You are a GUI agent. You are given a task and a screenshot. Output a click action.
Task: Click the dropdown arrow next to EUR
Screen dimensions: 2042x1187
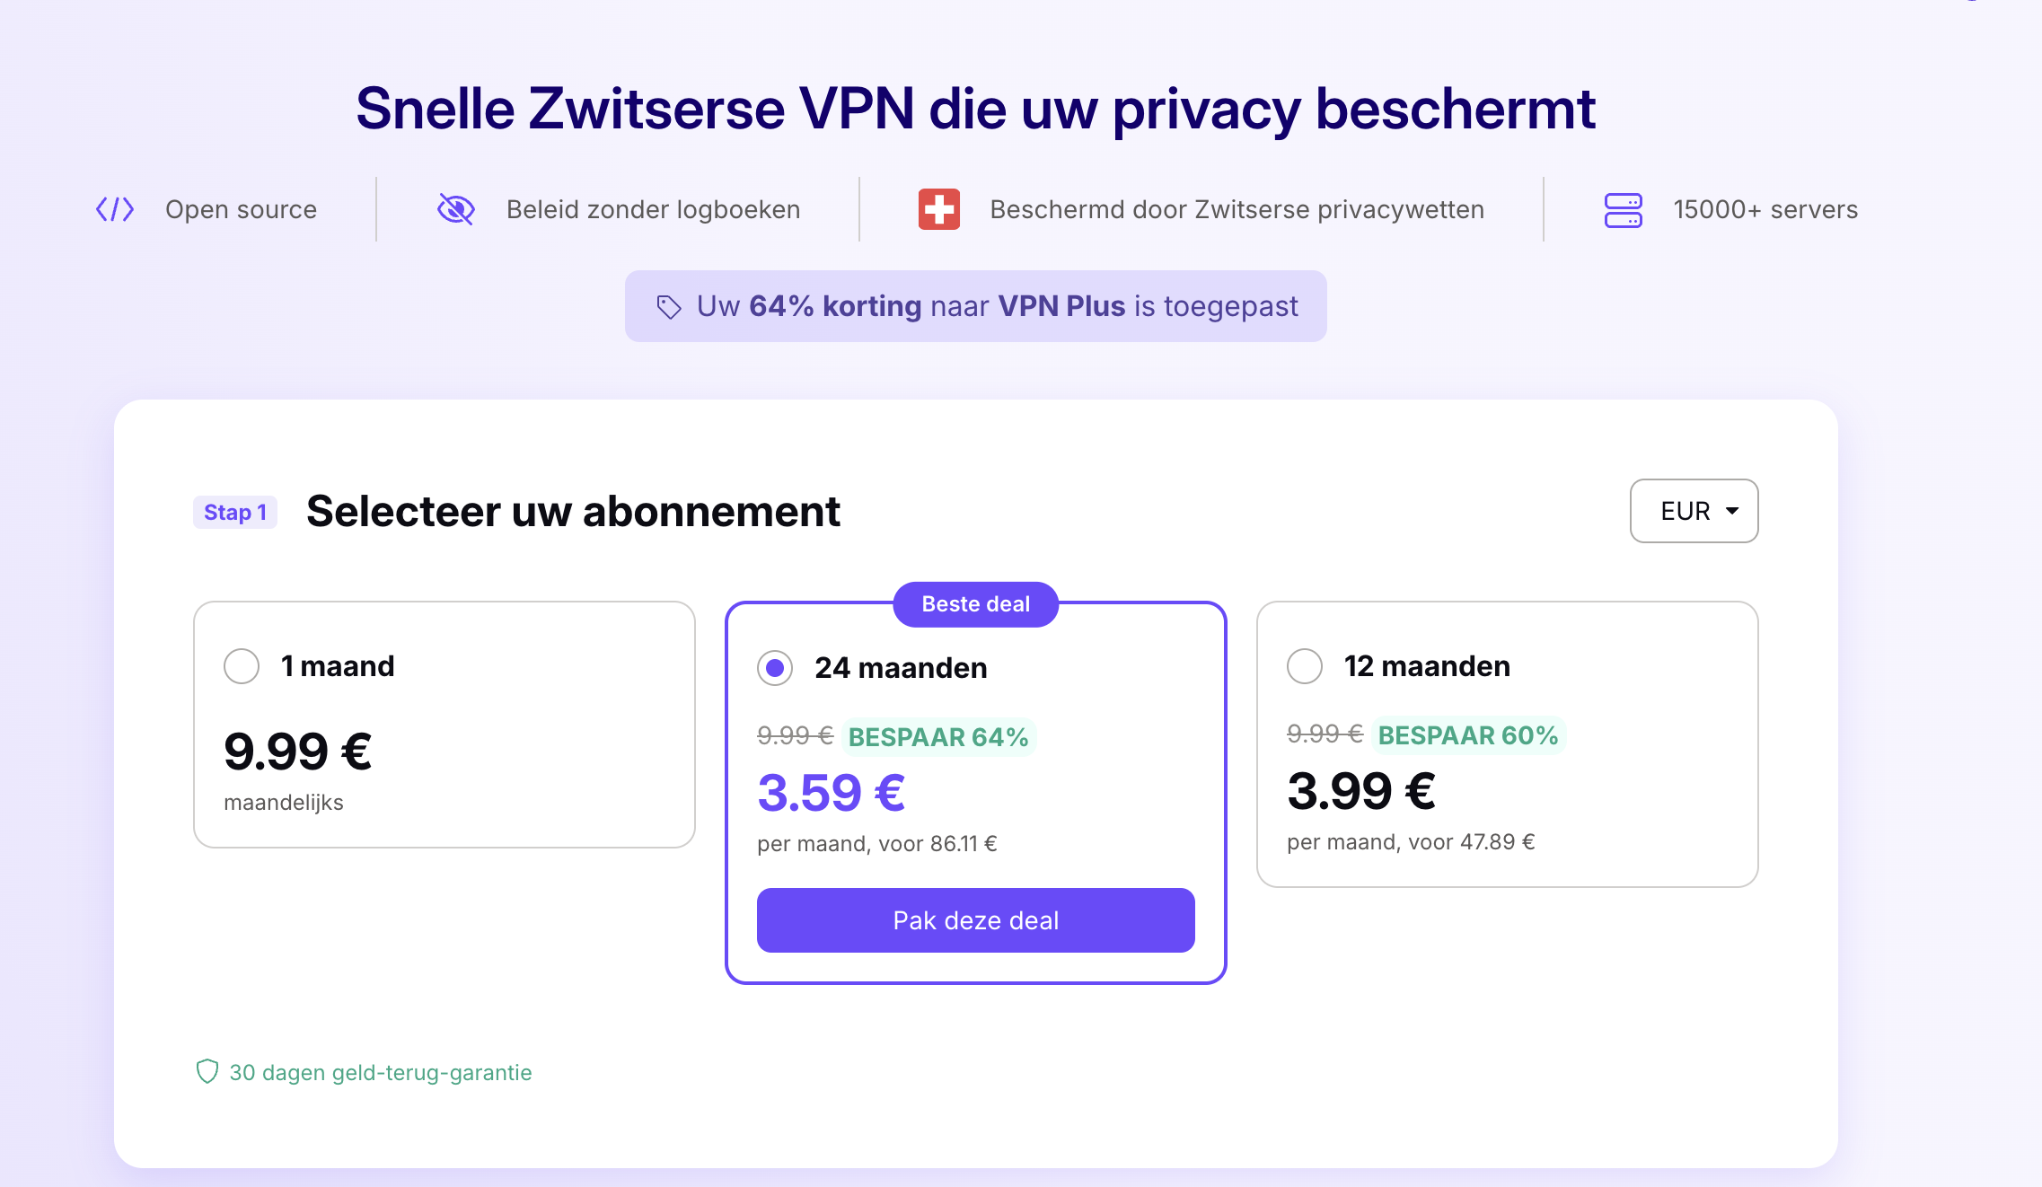pyautogui.click(x=1732, y=511)
